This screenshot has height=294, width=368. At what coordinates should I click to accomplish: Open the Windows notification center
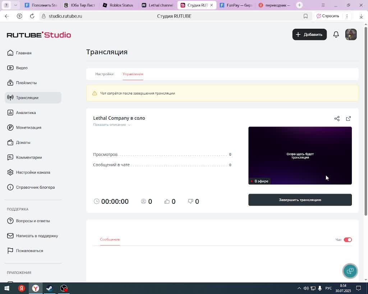click(358, 288)
